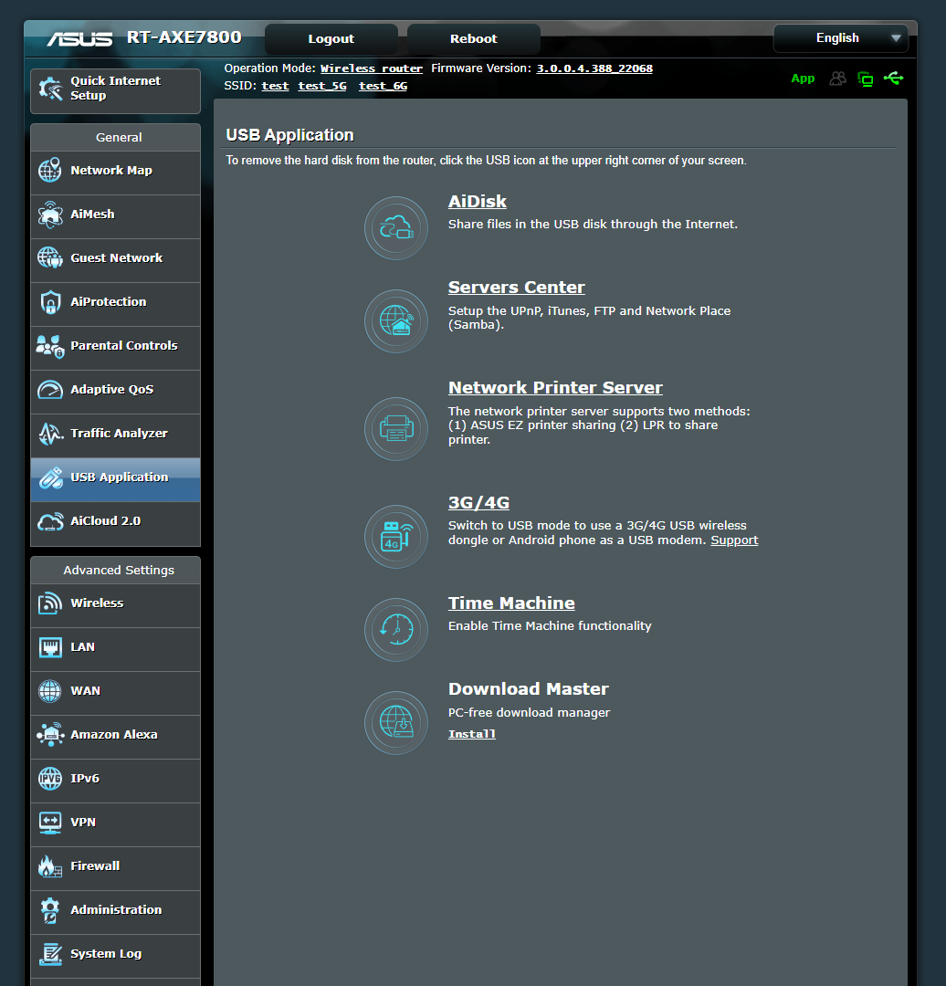Image resolution: width=946 pixels, height=986 pixels.
Task: Click the 3G/4G dongle icon
Action: tap(396, 537)
